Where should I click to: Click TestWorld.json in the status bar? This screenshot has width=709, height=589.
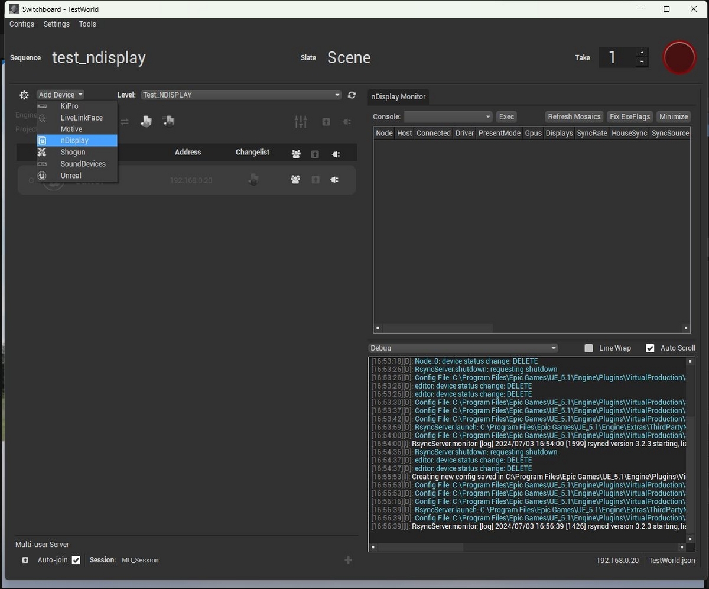pos(672,561)
